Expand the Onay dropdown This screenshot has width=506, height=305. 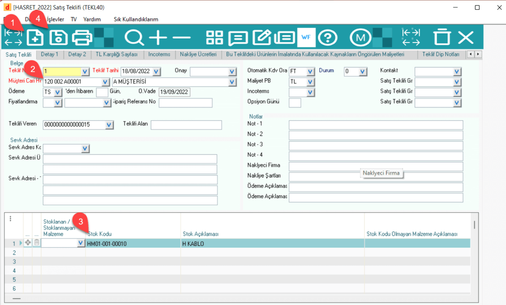[x=232, y=72]
